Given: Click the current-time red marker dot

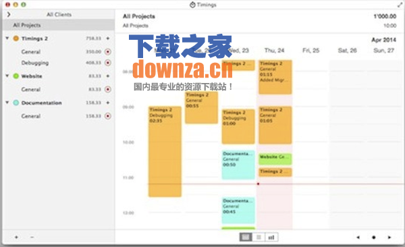Looking at the screenshot, I should tap(258, 184).
